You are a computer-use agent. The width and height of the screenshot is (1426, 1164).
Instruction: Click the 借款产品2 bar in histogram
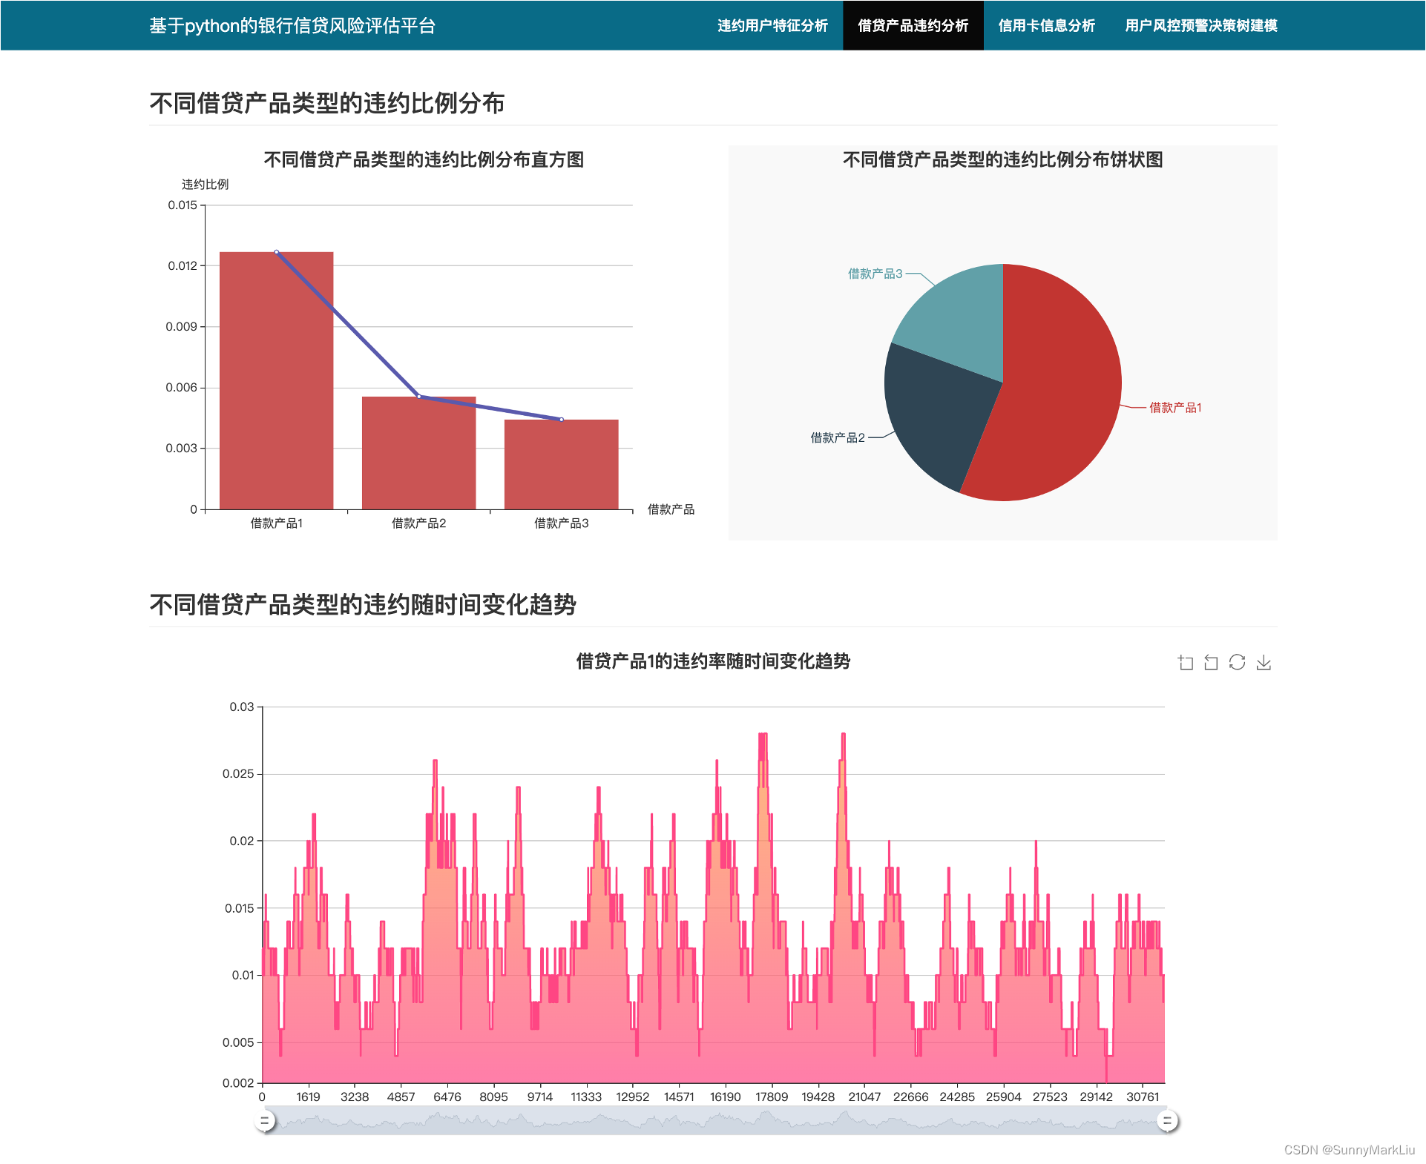(x=418, y=456)
